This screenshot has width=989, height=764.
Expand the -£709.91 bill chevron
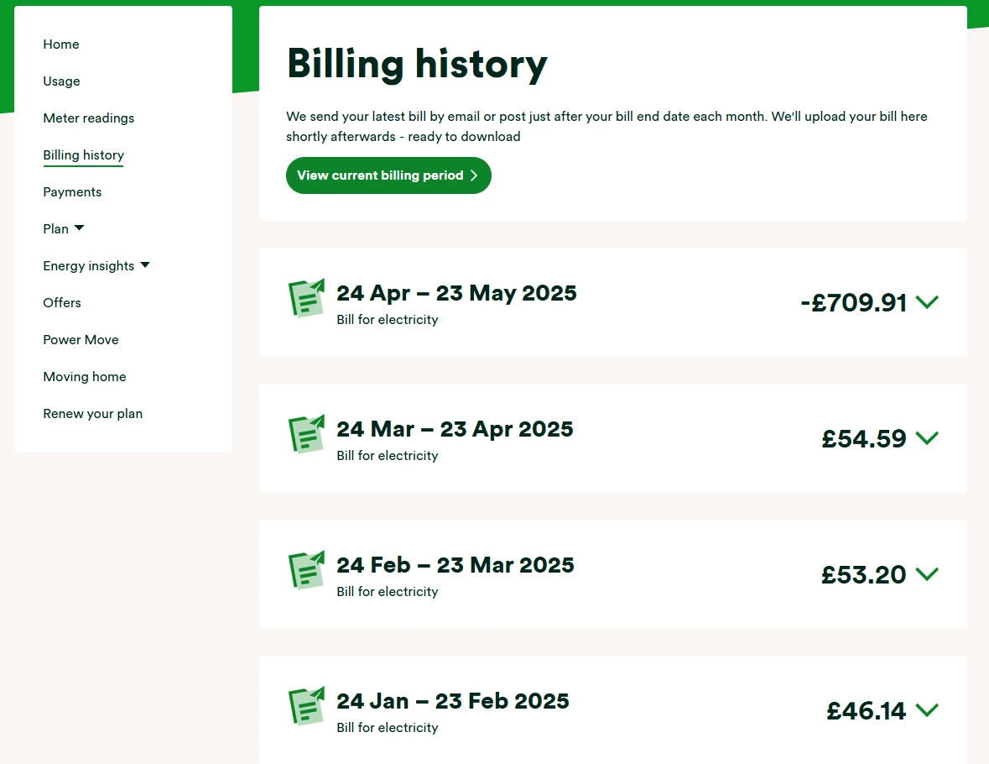click(927, 302)
